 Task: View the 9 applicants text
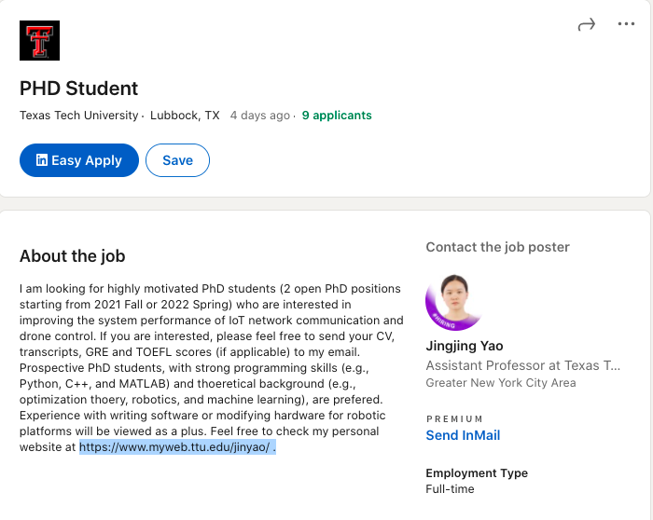337,116
